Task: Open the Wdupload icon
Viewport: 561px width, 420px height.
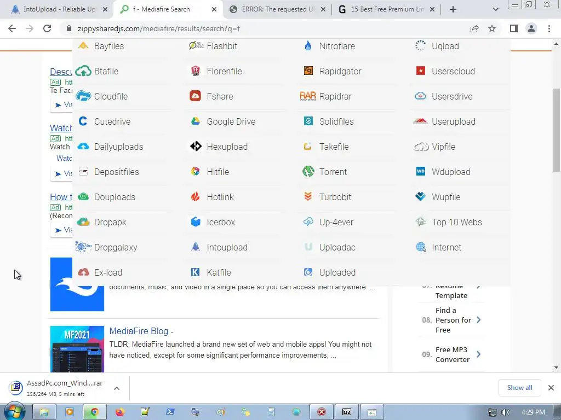Action: click(x=421, y=171)
